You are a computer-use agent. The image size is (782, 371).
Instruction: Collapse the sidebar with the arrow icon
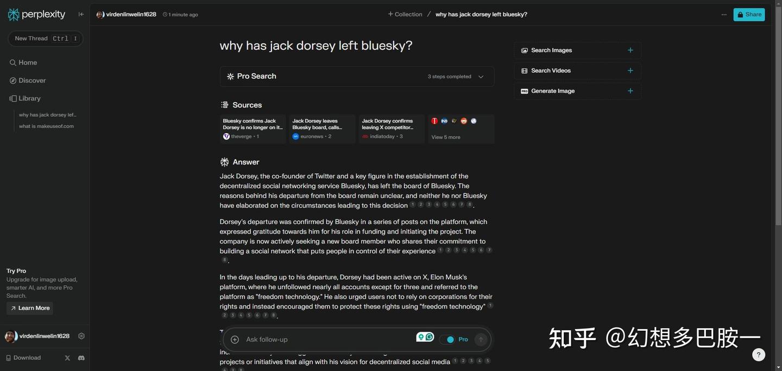point(81,15)
